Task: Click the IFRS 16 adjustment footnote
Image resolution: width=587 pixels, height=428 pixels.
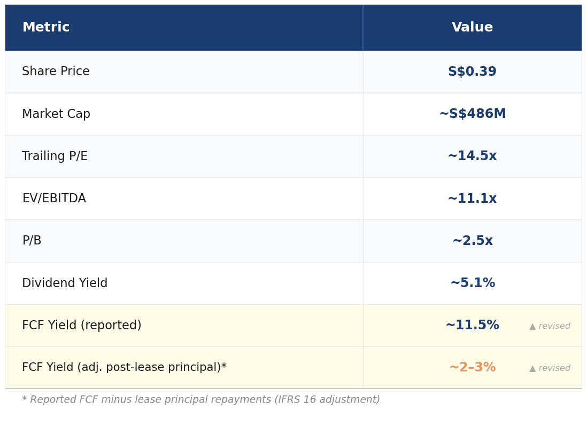Action: [x=201, y=400]
